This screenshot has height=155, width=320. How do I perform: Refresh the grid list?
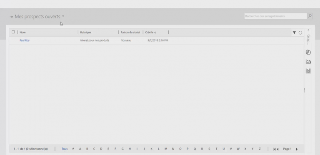[x=300, y=32]
